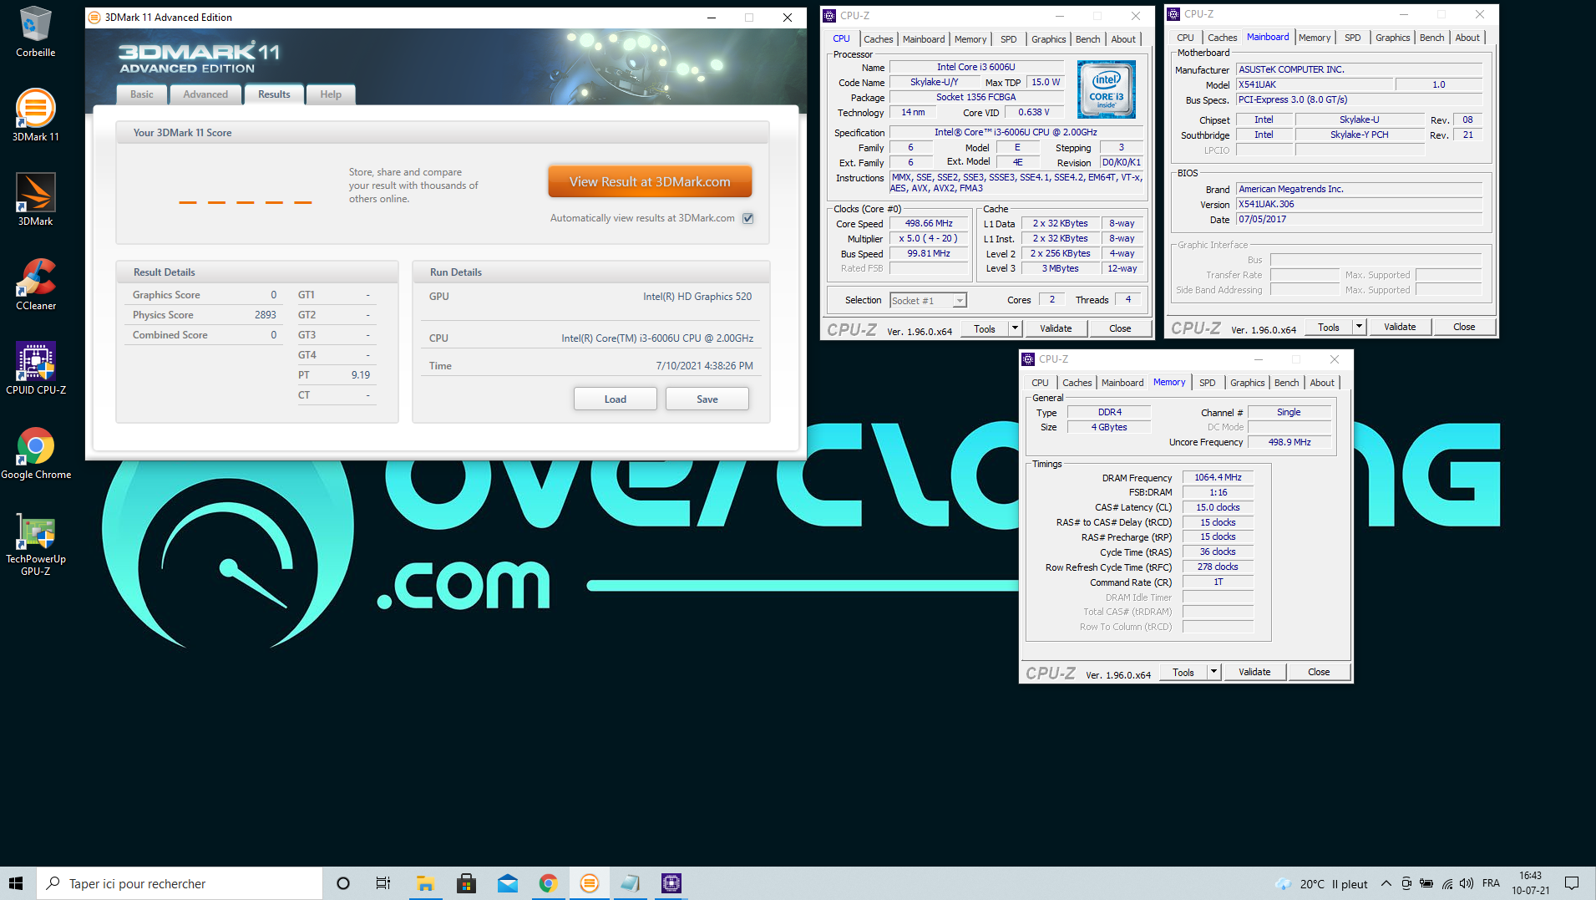Image resolution: width=1596 pixels, height=900 pixels.
Task: Click the weather icon in the taskbar
Action: pyautogui.click(x=1283, y=883)
